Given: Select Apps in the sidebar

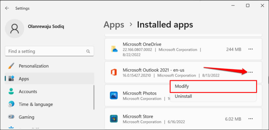Looking at the screenshot, I should pos(24,79).
